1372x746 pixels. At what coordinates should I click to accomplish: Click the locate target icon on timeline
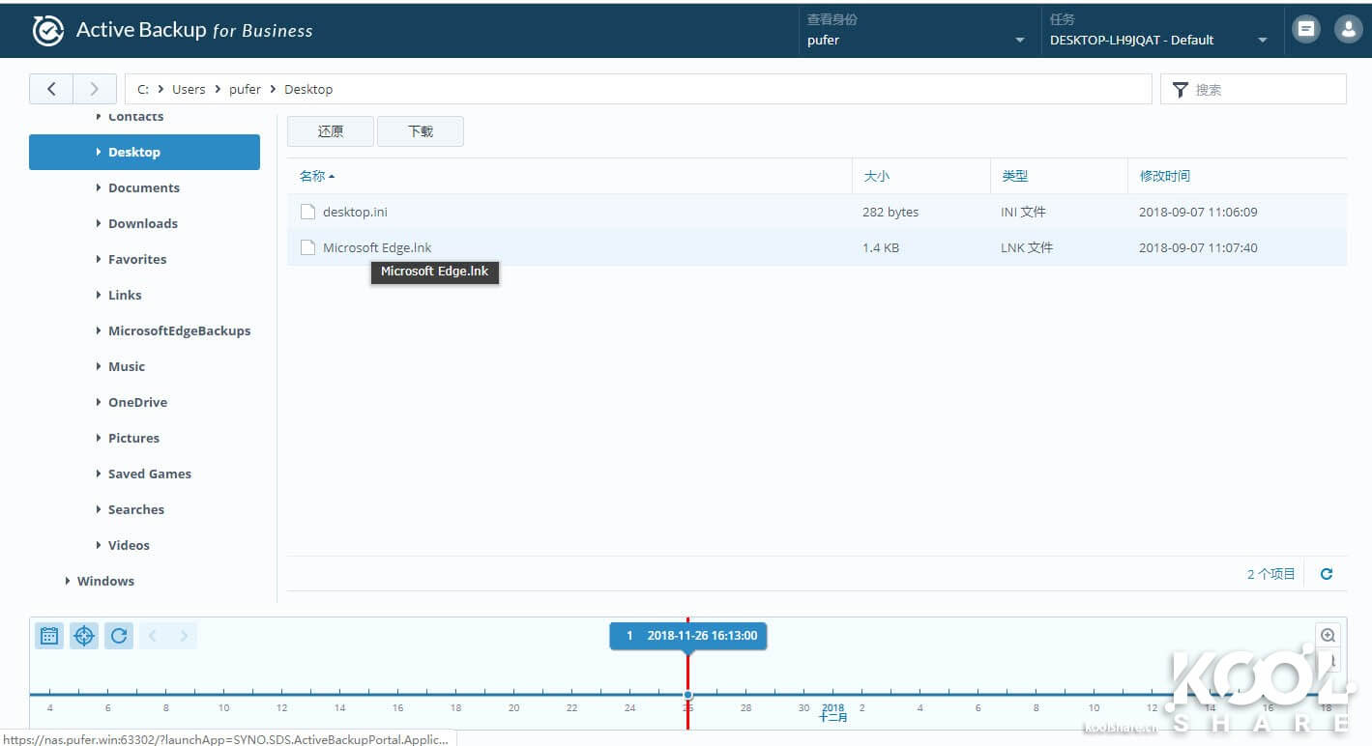84,636
